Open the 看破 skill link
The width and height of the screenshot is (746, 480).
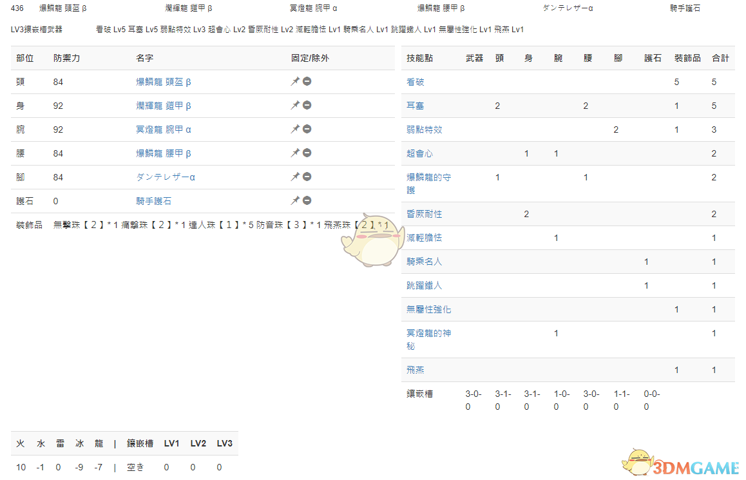click(416, 82)
